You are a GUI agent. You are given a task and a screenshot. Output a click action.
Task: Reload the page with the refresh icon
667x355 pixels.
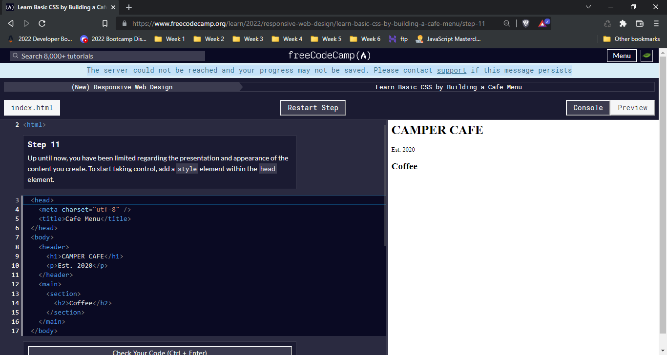[42, 23]
